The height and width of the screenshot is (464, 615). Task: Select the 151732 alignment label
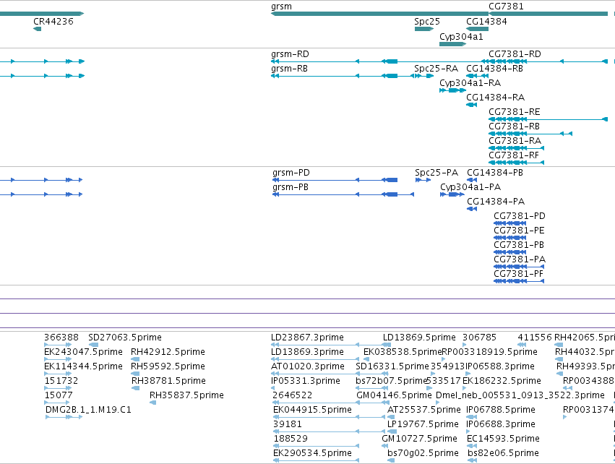[x=61, y=381]
